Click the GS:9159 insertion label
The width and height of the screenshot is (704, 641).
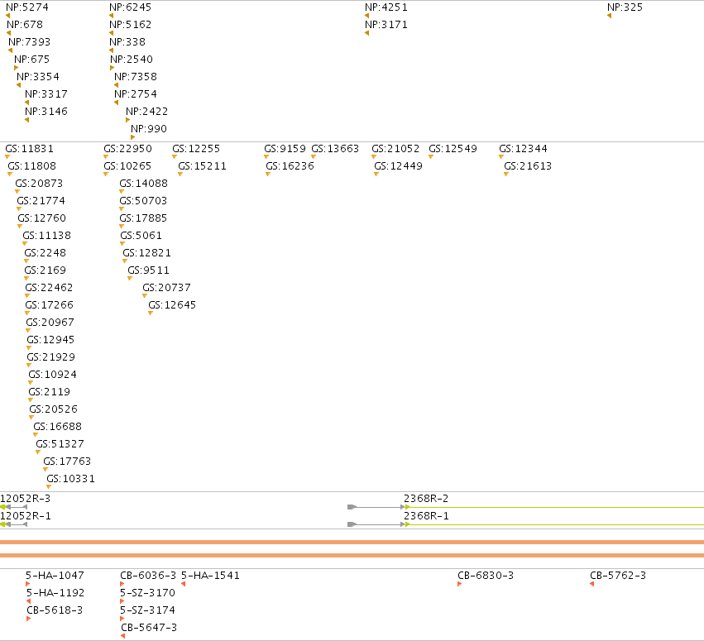click(x=285, y=149)
